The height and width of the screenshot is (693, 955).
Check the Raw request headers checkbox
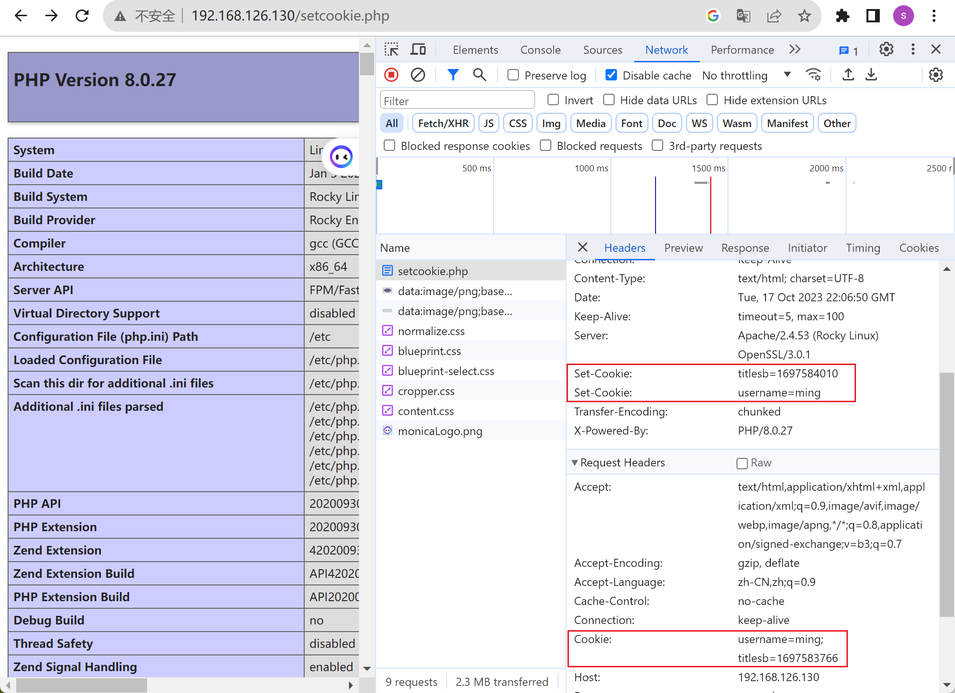742,463
